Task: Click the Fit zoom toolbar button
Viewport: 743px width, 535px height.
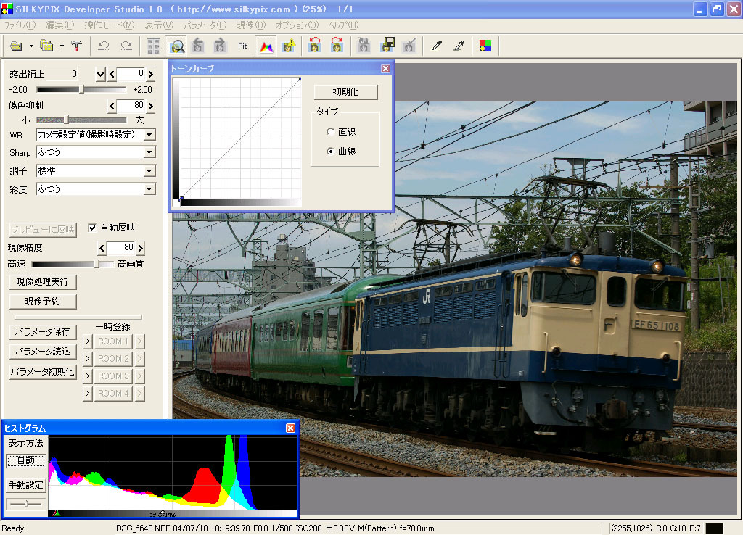Action: pos(242,46)
